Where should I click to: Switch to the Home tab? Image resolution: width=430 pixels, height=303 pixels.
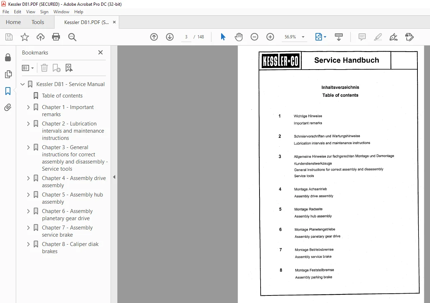click(x=13, y=22)
